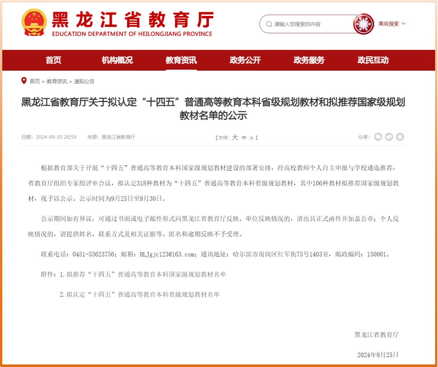Click the location pin breadcrumb icon
This screenshot has height=367, width=438.
point(24,81)
